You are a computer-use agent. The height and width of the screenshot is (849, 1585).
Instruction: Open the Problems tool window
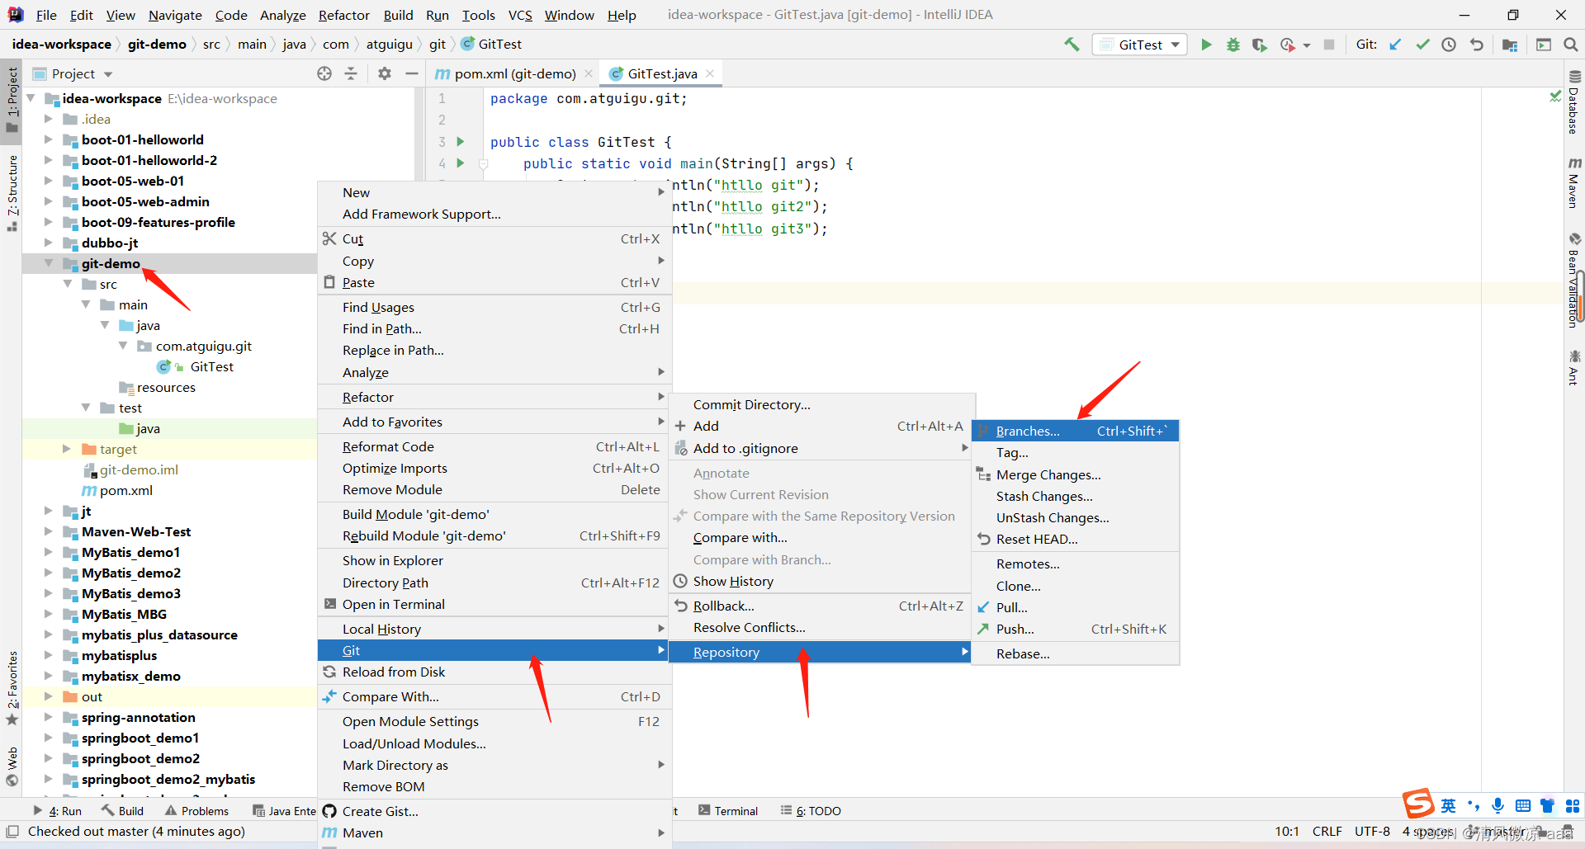click(196, 810)
